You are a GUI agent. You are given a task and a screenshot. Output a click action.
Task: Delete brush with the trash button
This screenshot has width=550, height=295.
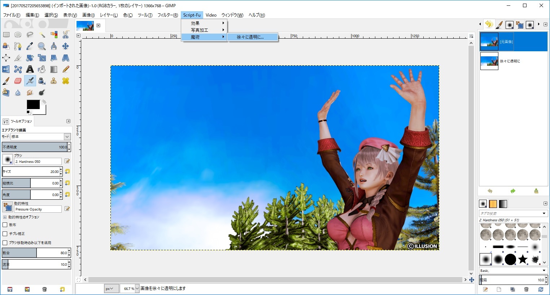(526, 289)
